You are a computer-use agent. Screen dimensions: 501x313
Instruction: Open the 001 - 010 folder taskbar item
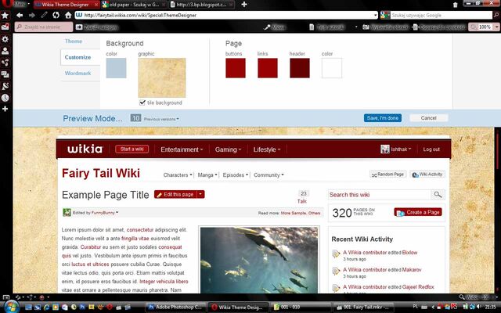click(301, 308)
